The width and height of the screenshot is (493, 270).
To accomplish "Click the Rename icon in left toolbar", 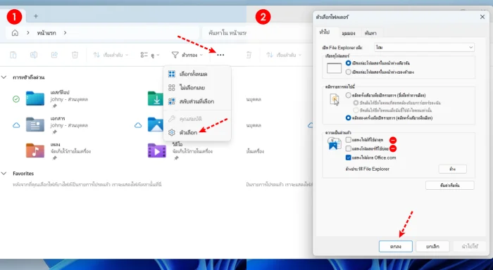I will 34,55.
